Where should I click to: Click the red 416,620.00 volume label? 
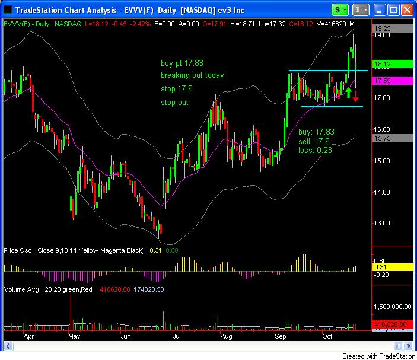coord(392,324)
